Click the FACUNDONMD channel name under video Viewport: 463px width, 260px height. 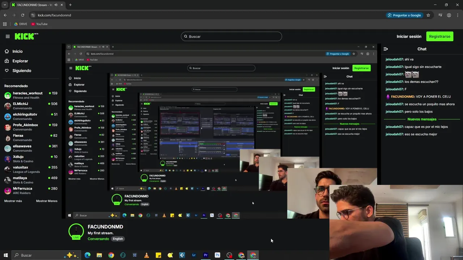click(x=105, y=227)
